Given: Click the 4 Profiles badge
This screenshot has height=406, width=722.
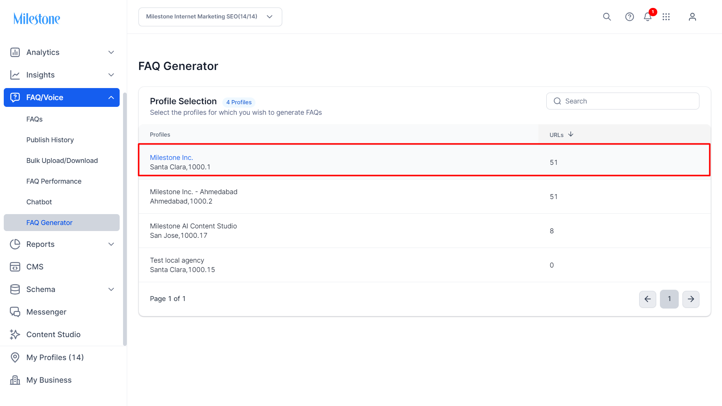Looking at the screenshot, I should pos(239,102).
